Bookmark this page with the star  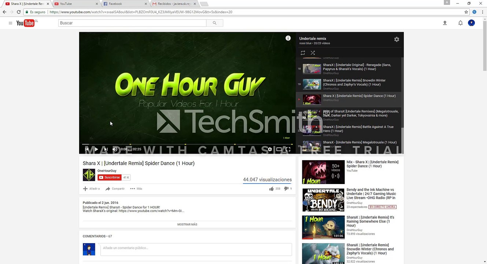point(466,12)
